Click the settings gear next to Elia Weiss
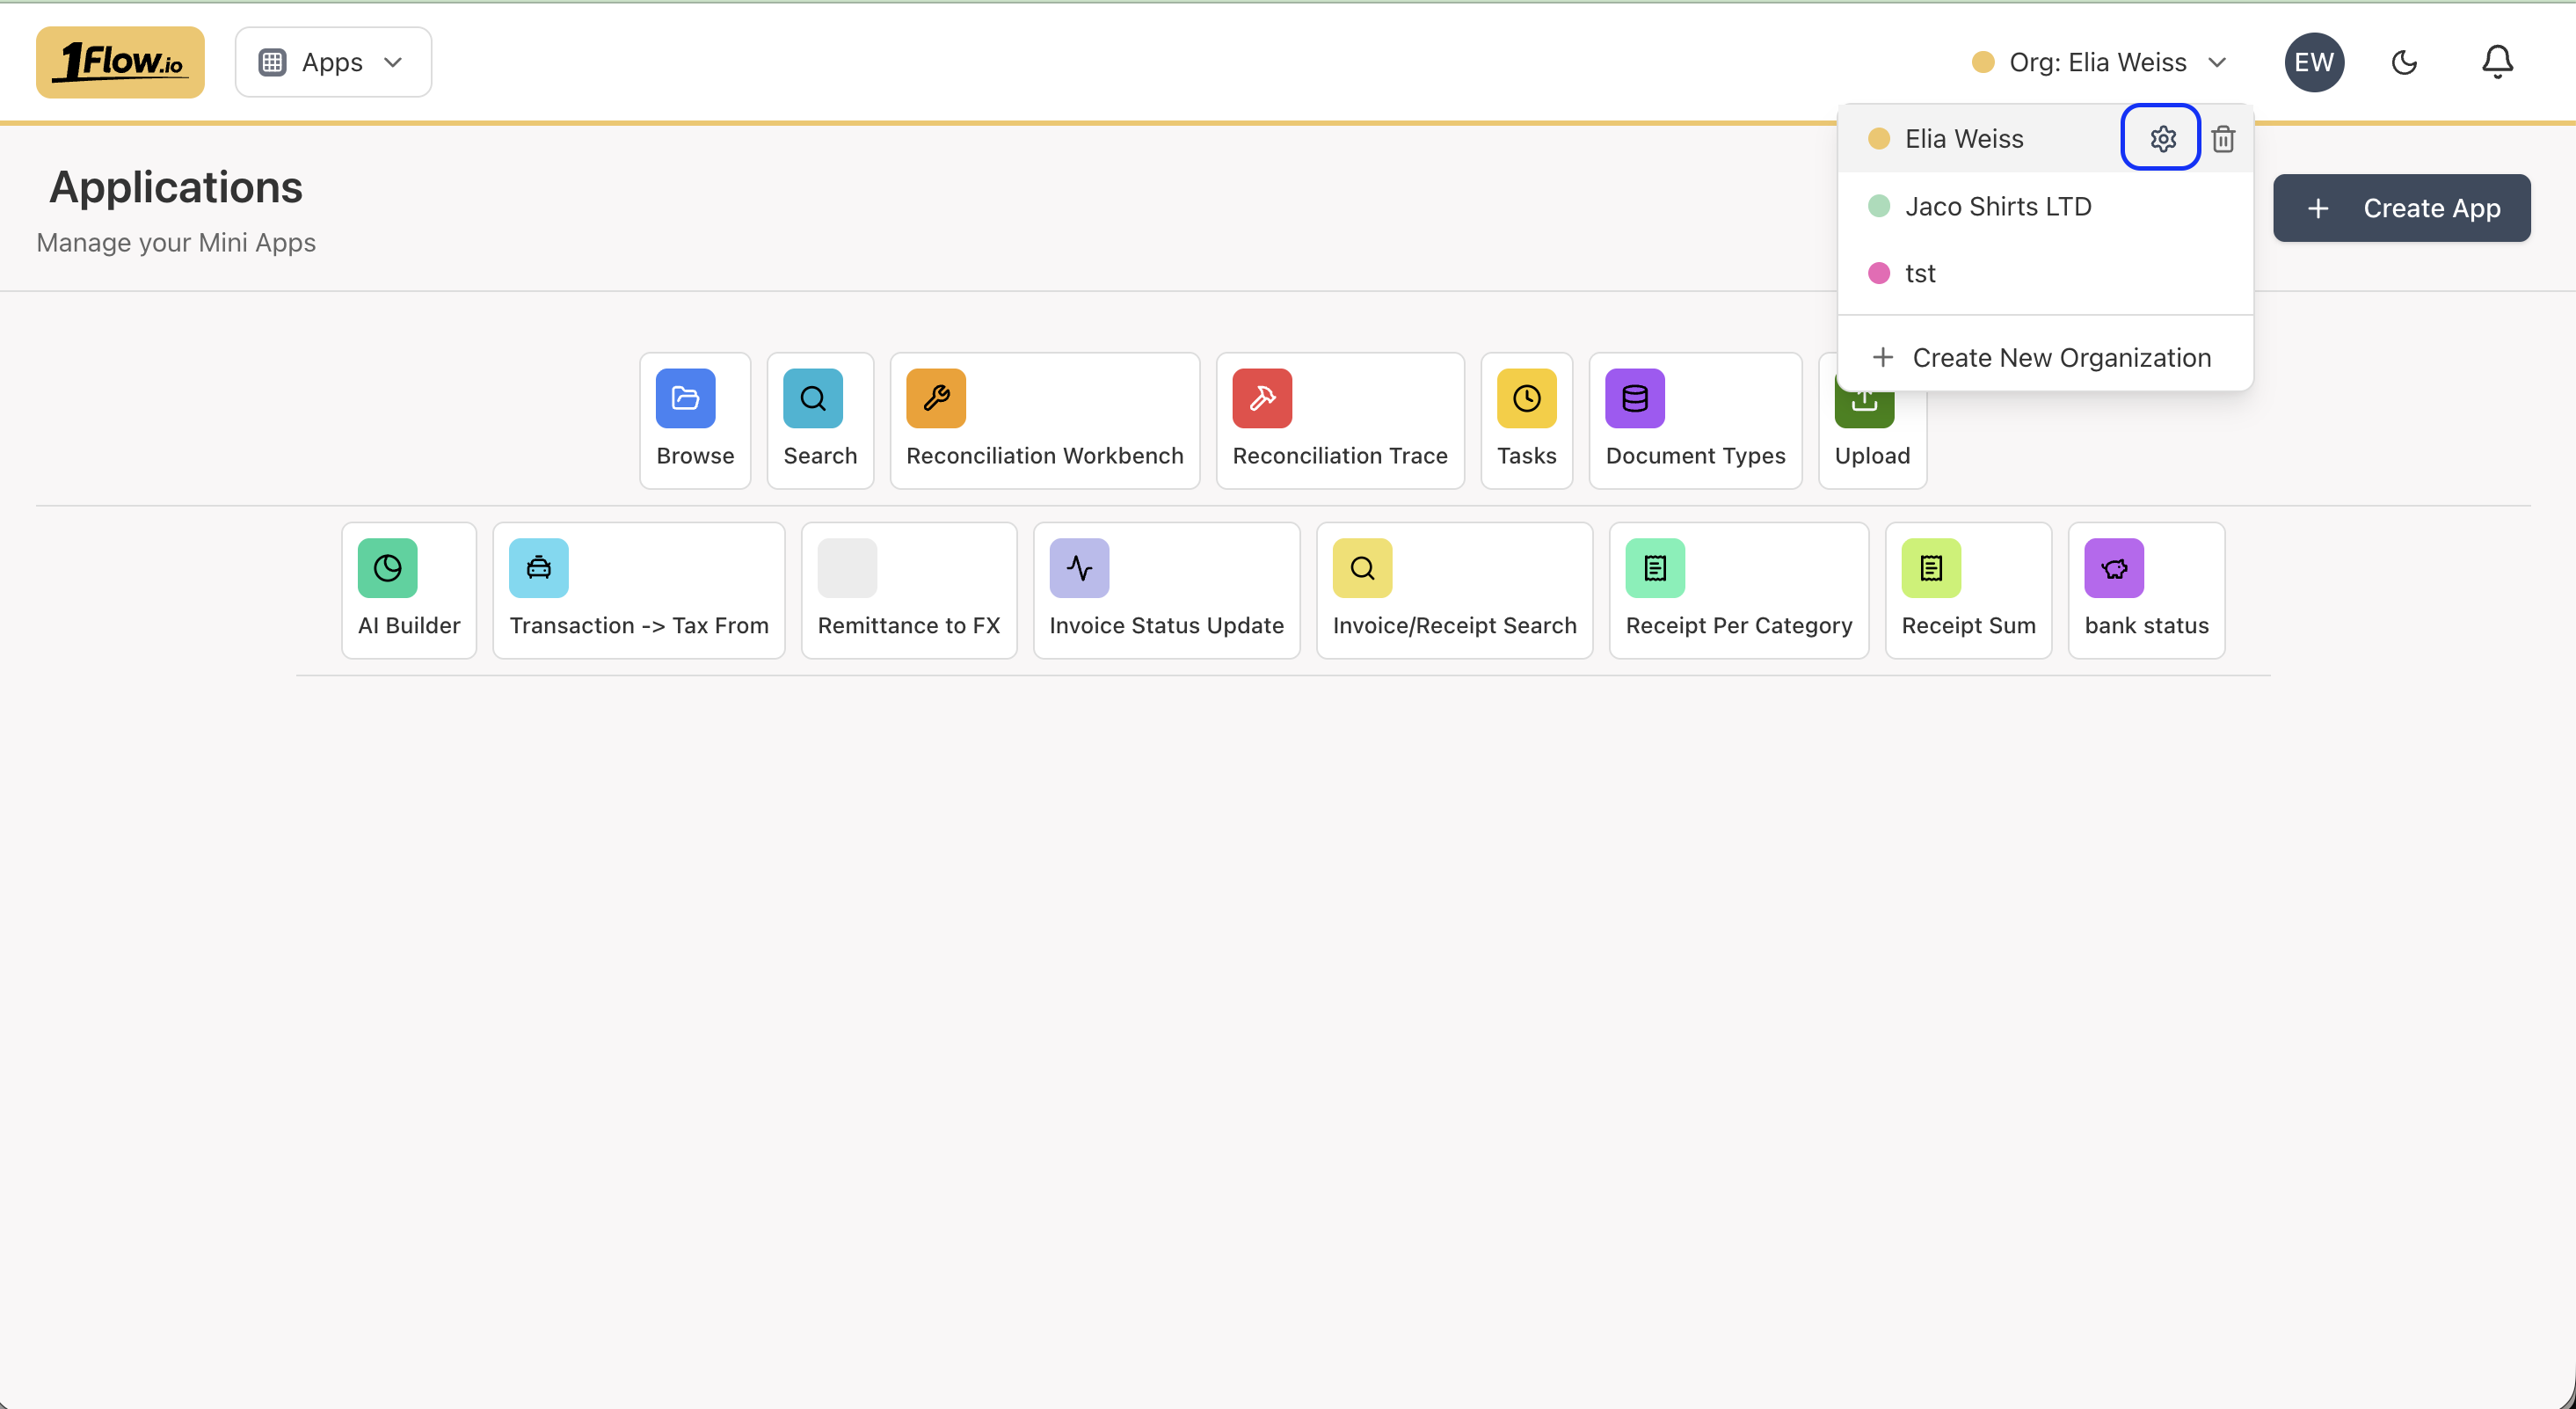Screen dimensions: 2576x1409 tap(2161, 138)
